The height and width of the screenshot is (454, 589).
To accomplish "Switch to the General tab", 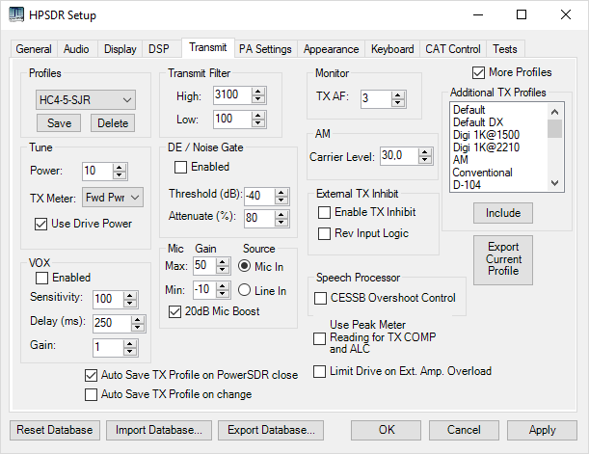I will [x=34, y=49].
